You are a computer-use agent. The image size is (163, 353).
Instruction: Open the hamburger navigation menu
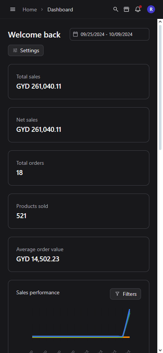13,9
